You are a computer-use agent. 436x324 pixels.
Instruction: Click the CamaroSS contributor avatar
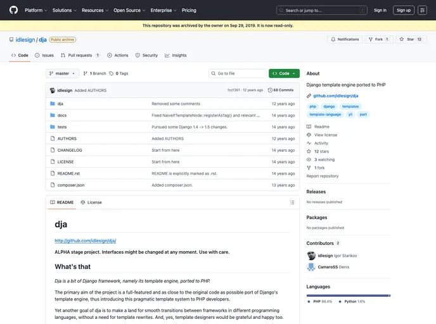[x=311, y=267]
